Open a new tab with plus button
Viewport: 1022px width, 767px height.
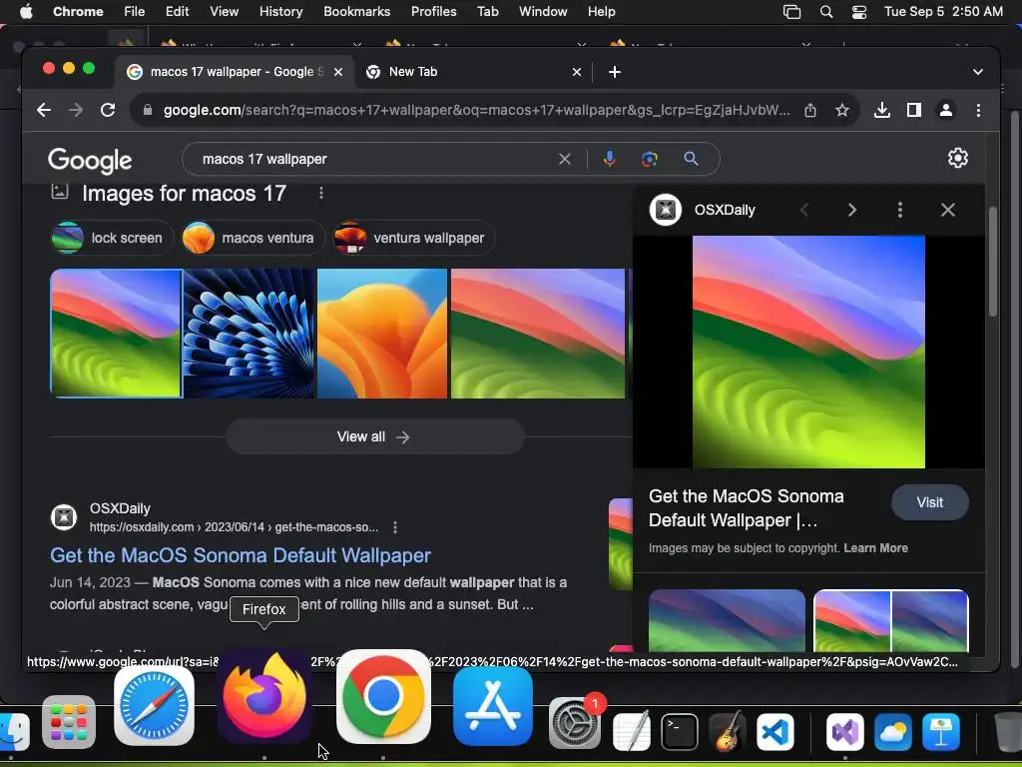click(x=614, y=72)
